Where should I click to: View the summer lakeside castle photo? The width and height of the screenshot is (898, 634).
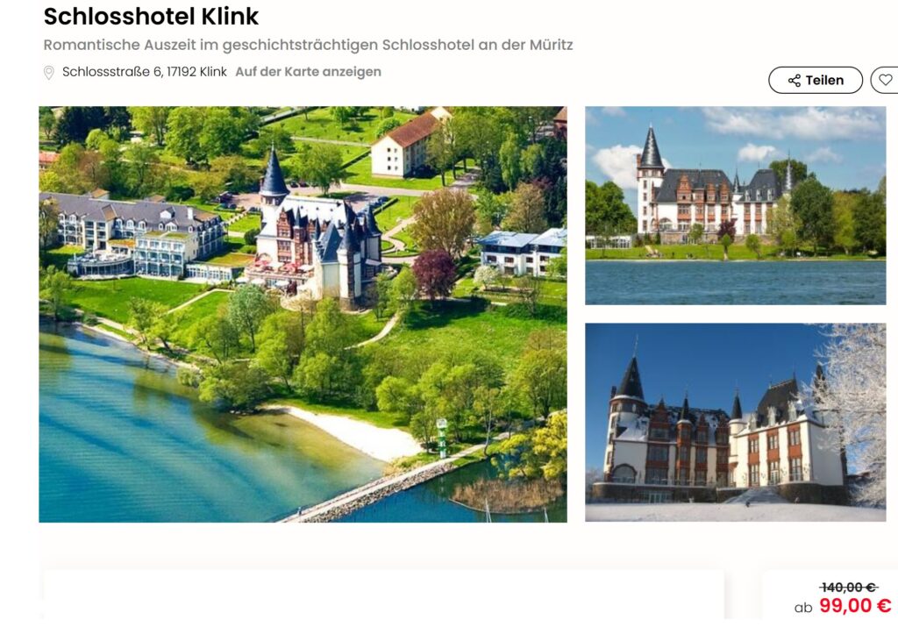736,205
